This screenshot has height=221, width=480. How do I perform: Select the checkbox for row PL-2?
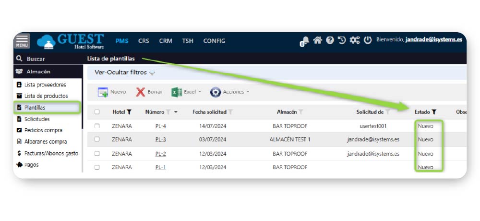97,154
